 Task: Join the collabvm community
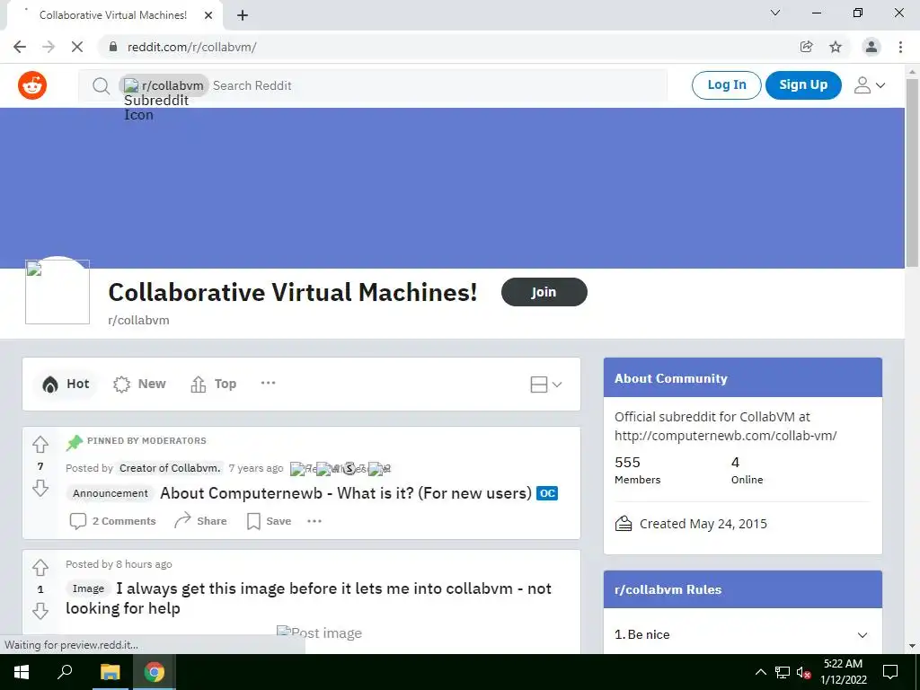[544, 292]
